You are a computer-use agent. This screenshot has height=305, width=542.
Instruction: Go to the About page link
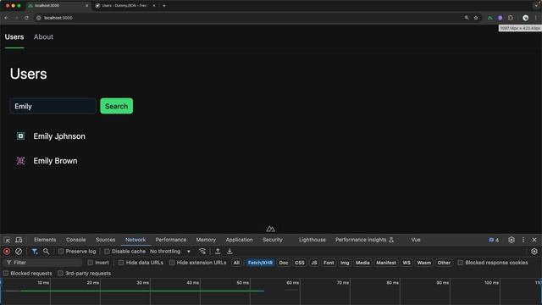click(x=43, y=37)
